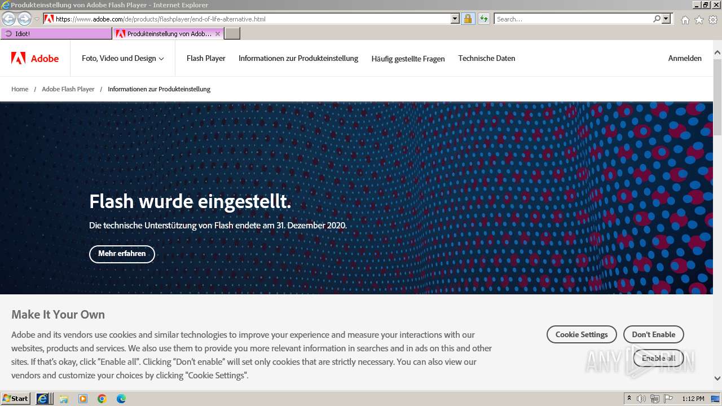722x406 pixels.
Task: Click the volume speaker tray icon
Action: coord(641,399)
